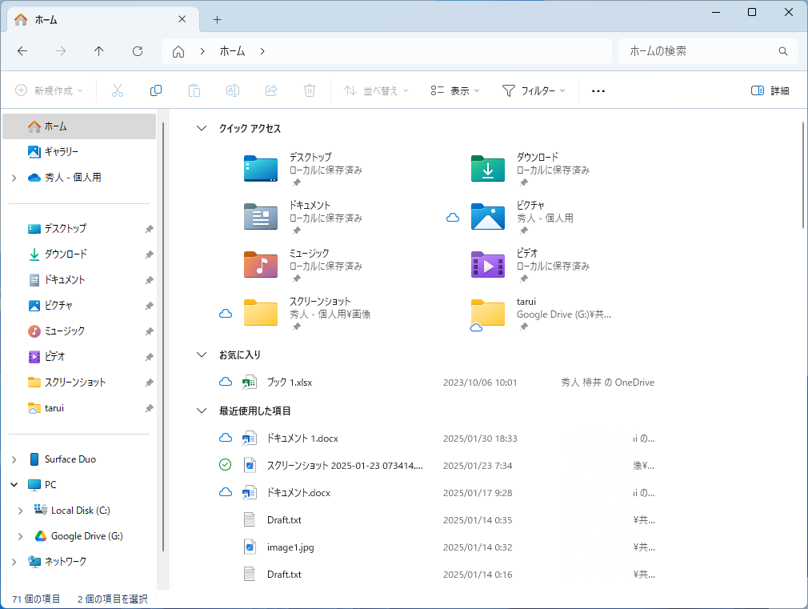Viewport: 808px width, 609px height.
Task: Click the See more (three dots) icon
Action: pyautogui.click(x=598, y=91)
